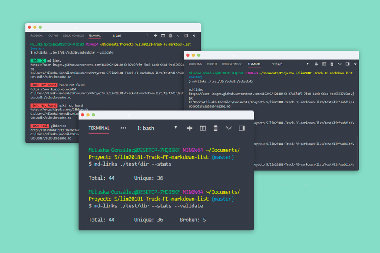
Task: Open the three-dots overflow menu in front window
Action: 123,128
